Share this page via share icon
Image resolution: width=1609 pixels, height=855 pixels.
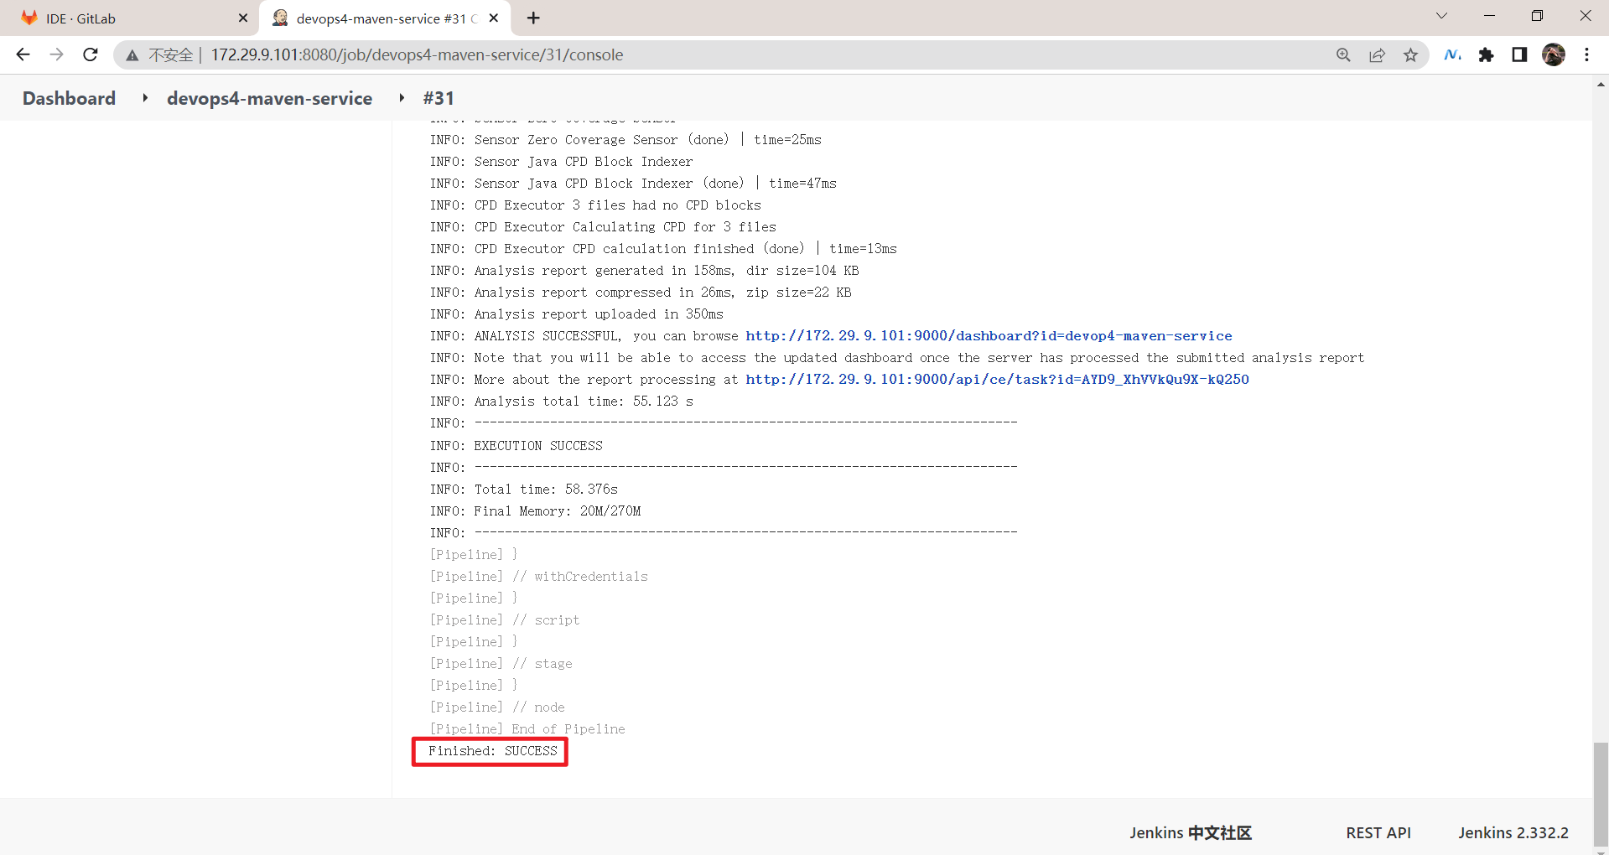coord(1377,54)
